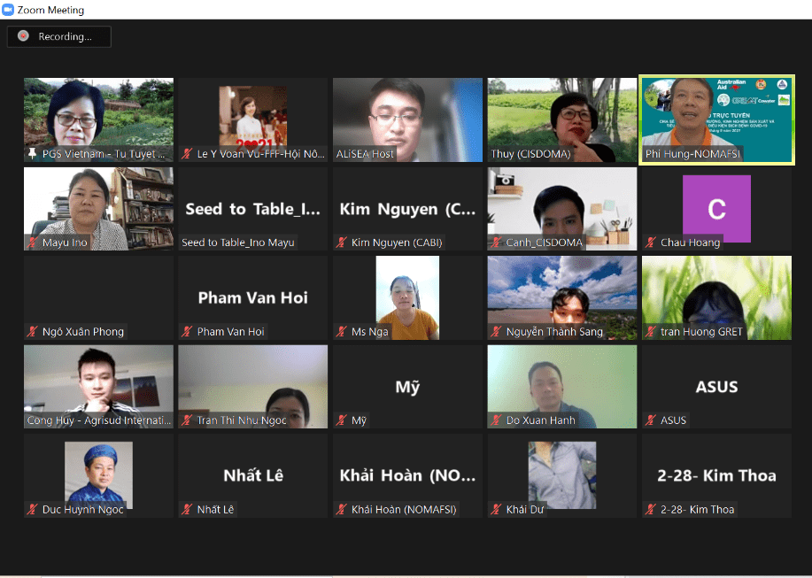The height and width of the screenshot is (578, 812).
Task: Click Chau Hoang's purple C avatar
Action: 716,208
